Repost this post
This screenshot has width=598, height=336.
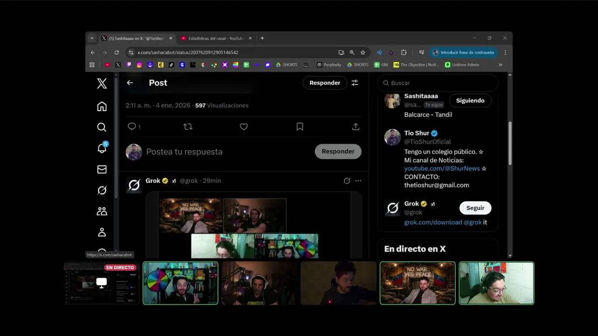tap(188, 126)
